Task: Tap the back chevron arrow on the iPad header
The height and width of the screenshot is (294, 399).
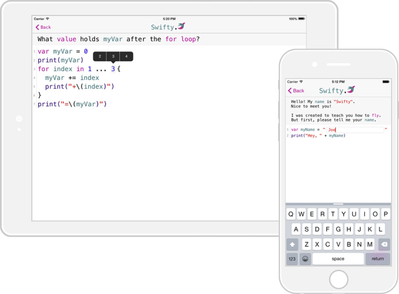Action: (37, 27)
